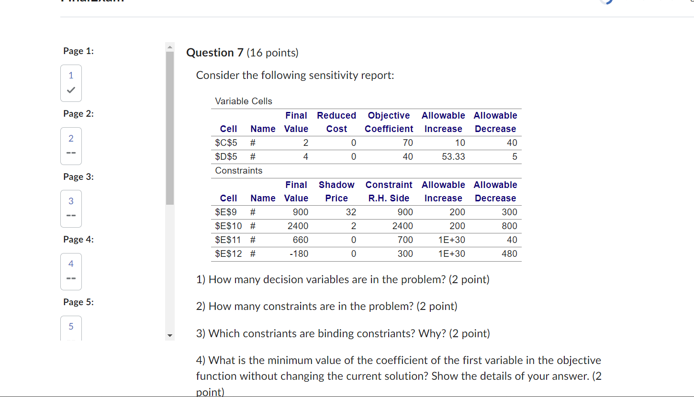Click the scrollbar up arrow
Screen dimensions: 694x397
pyautogui.click(x=170, y=46)
